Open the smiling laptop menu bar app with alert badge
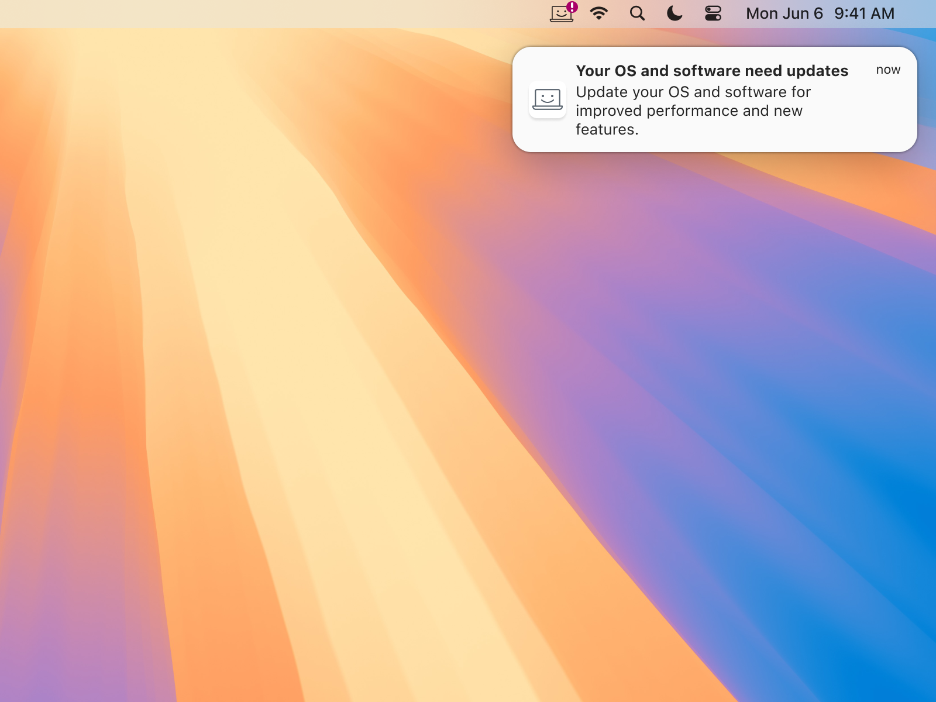The image size is (936, 702). (x=563, y=13)
